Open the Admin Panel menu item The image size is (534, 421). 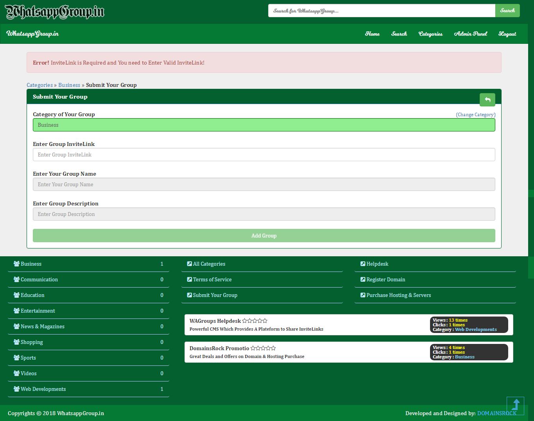click(471, 34)
